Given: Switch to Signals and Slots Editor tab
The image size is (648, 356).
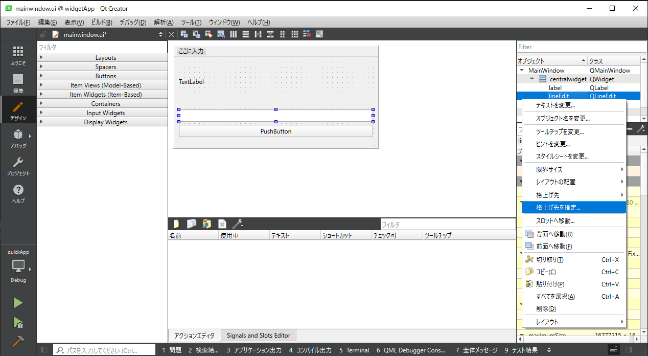Looking at the screenshot, I should tap(258, 336).
